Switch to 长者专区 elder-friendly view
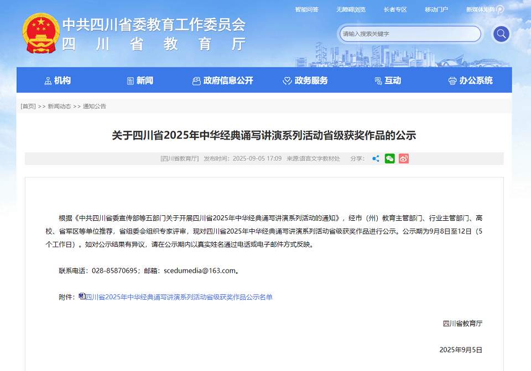 [395, 9]
